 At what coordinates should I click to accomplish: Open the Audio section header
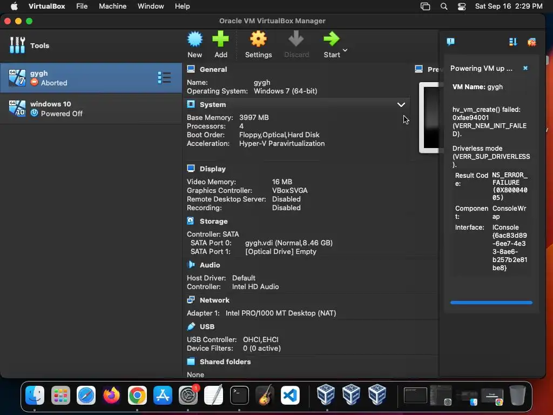210,265
